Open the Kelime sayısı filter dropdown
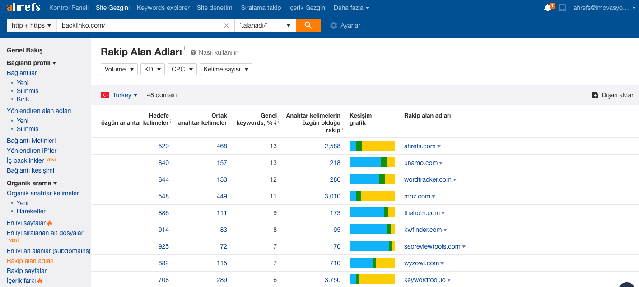639x287 pixels. 226,69
